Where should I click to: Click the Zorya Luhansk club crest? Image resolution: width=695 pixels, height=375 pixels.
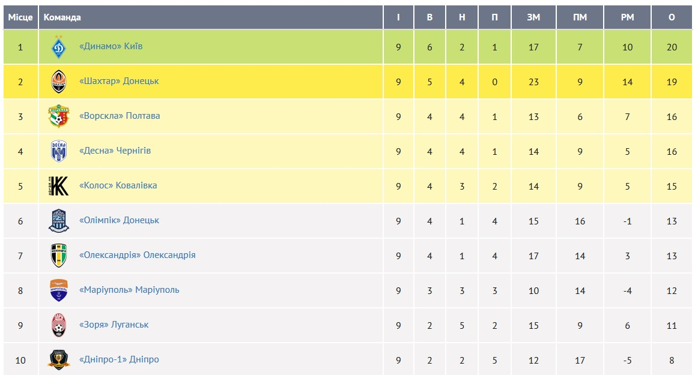tap(58, 325)
